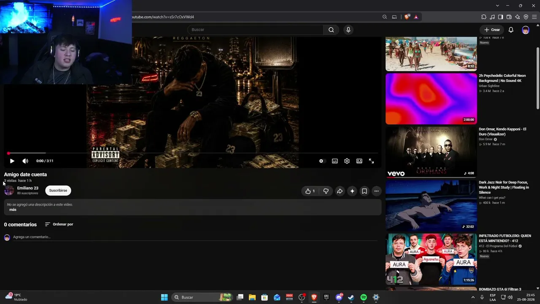Image resolution: width=540 pixels, height=304 pixels.
Task: Switch player to theater mode
Action: pos(359,161)
